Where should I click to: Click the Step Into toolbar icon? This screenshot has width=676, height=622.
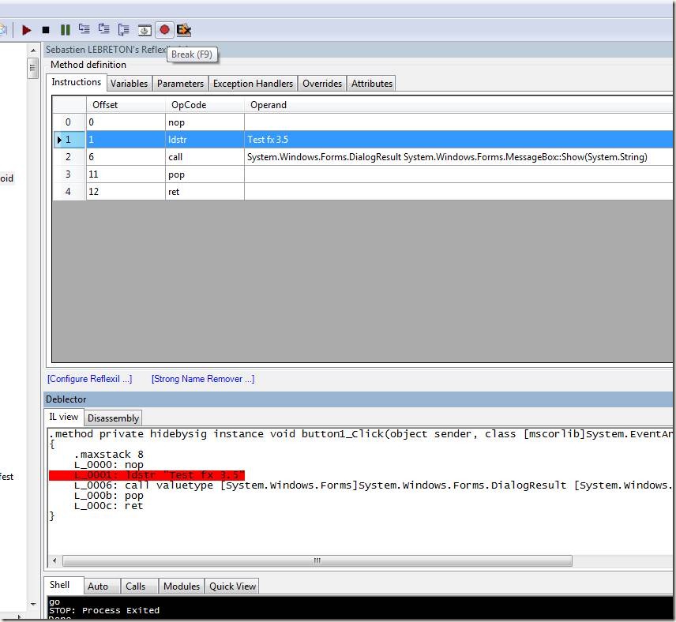pyautogui.click(x=84, y=29)
